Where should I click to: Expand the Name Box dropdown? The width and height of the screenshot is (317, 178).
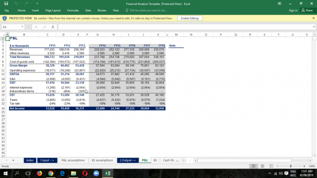23,27
